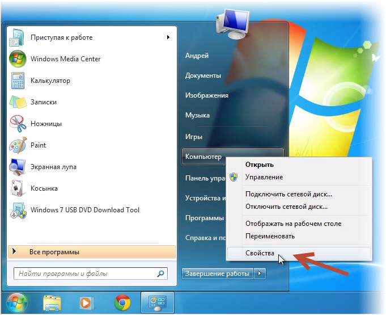
Task: Launch Windows Media Center icon
Action: 18,59
